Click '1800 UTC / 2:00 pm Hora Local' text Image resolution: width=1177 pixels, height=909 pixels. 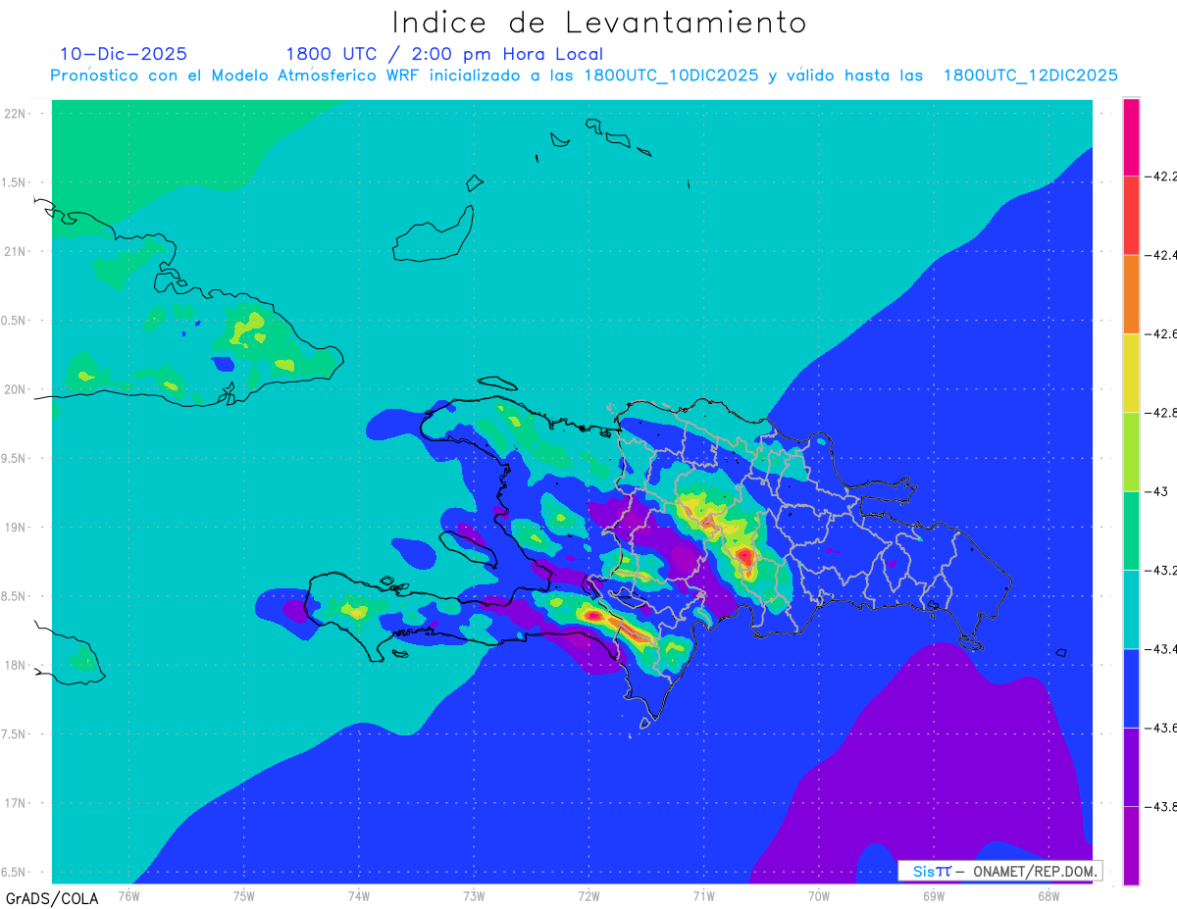click(444, 54)
